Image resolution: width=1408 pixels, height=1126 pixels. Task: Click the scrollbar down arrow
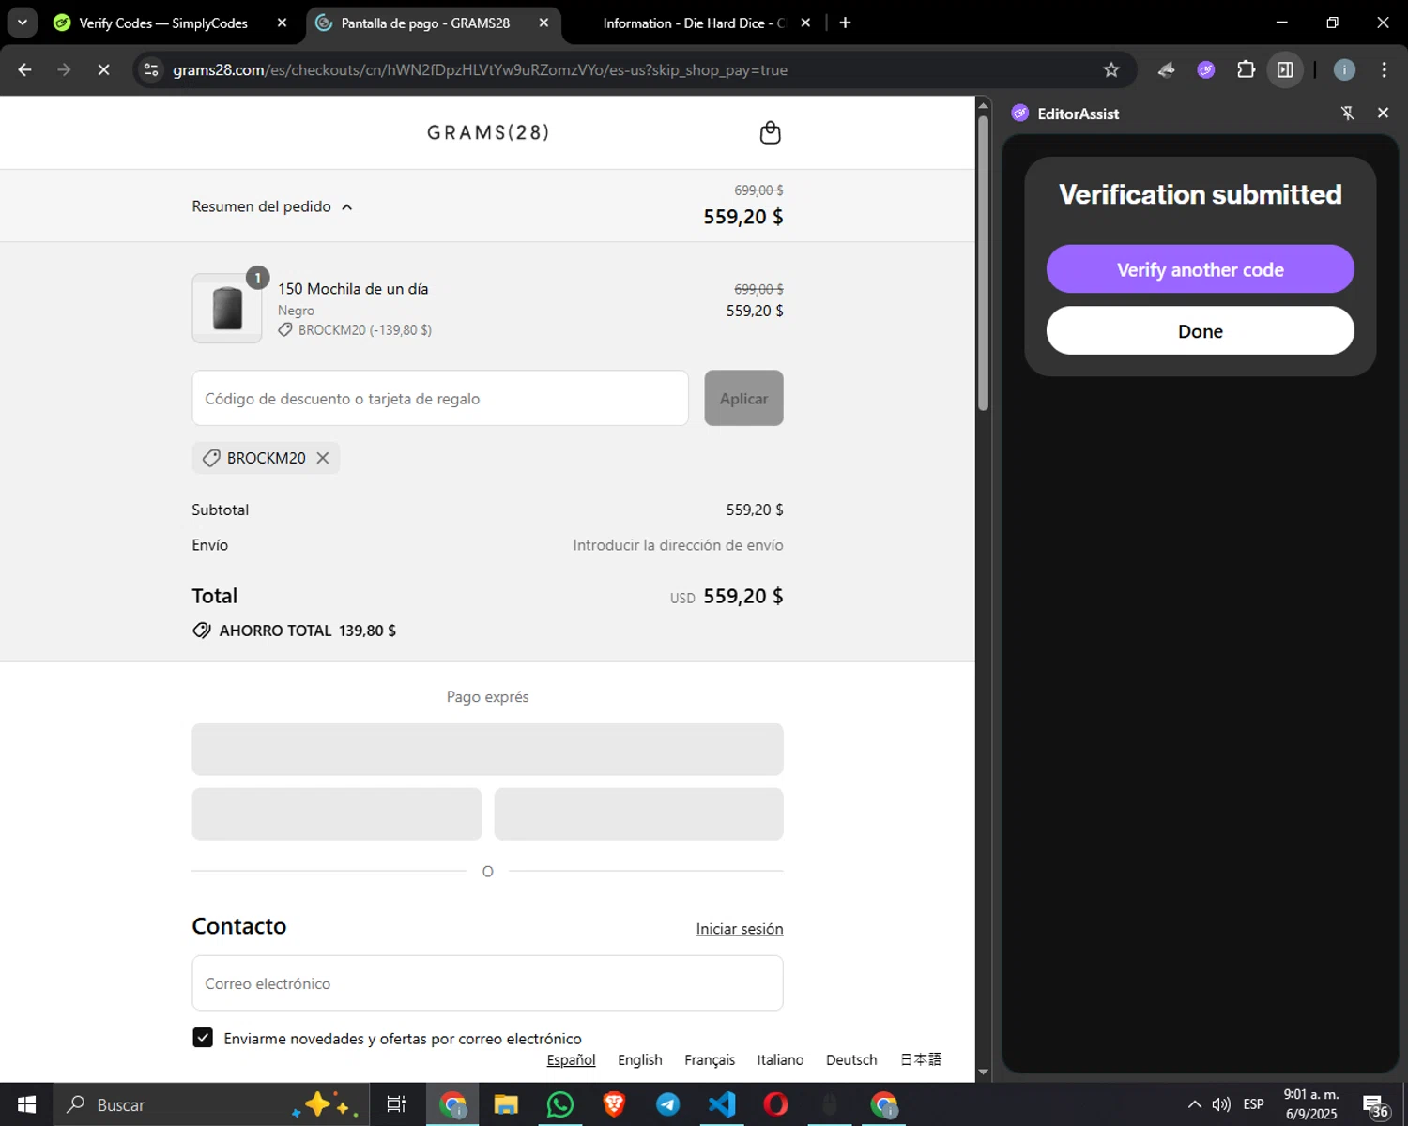click(983, 1072)
